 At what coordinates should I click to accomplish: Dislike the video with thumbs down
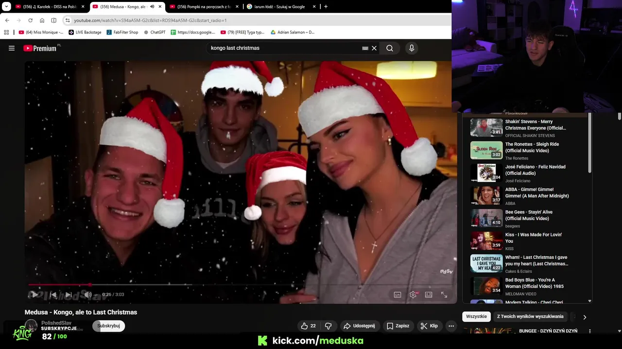pyautogui.click(x=328, y=326)
